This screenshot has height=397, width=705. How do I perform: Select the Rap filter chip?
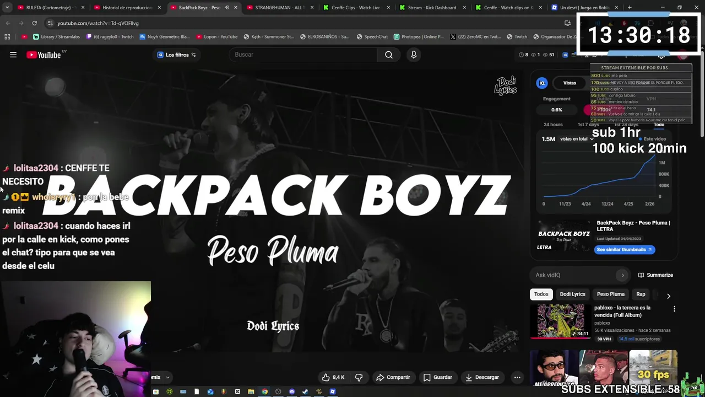tap(641, 294)
